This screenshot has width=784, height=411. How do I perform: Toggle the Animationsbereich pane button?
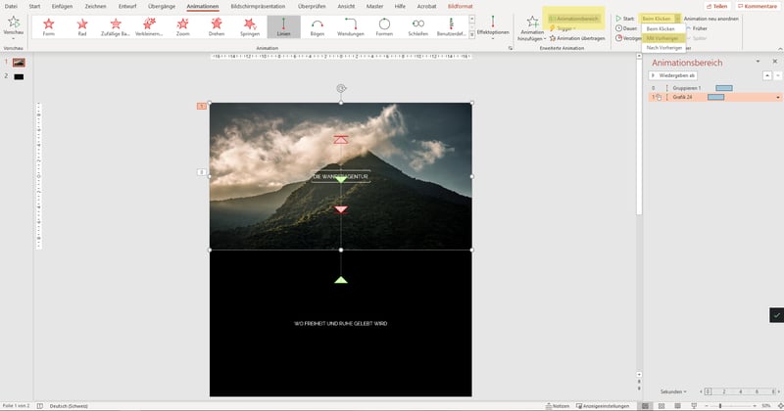pyautogui.click(x=573, y=19)
